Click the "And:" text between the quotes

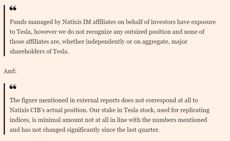tap(10, 71)
